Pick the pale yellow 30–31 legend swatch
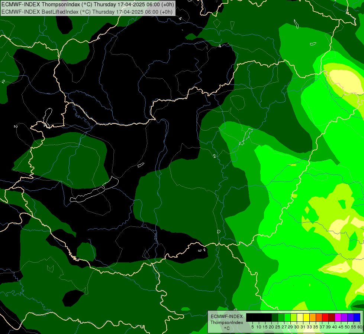Viewport: 364px width, 334px height. tap(300, 317)
